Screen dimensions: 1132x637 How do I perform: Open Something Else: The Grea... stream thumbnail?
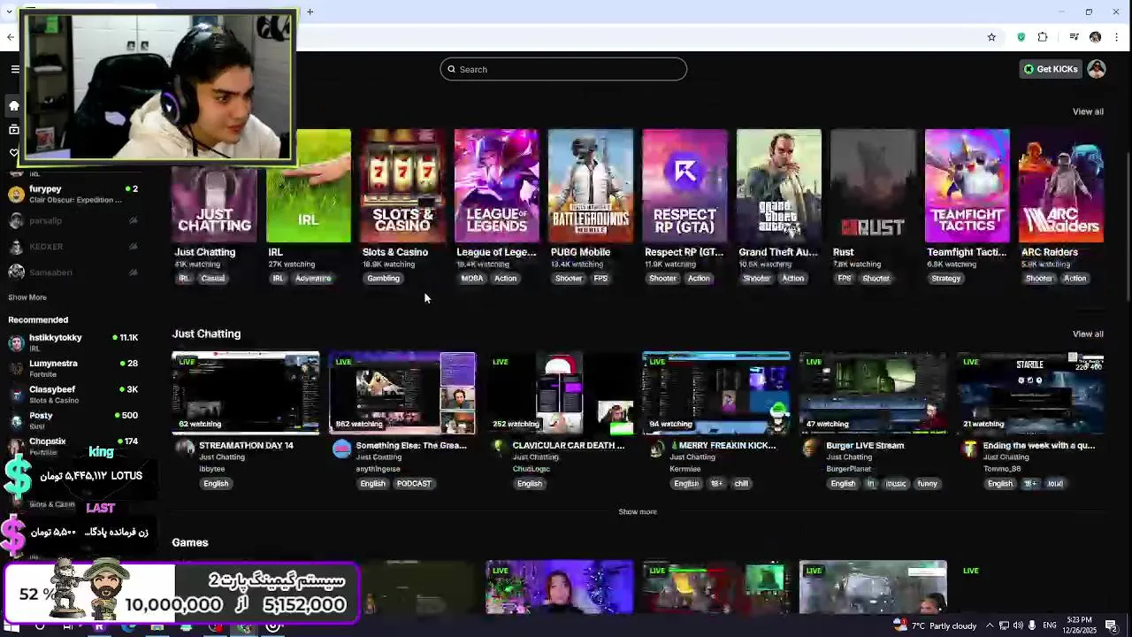pos(402,394)
